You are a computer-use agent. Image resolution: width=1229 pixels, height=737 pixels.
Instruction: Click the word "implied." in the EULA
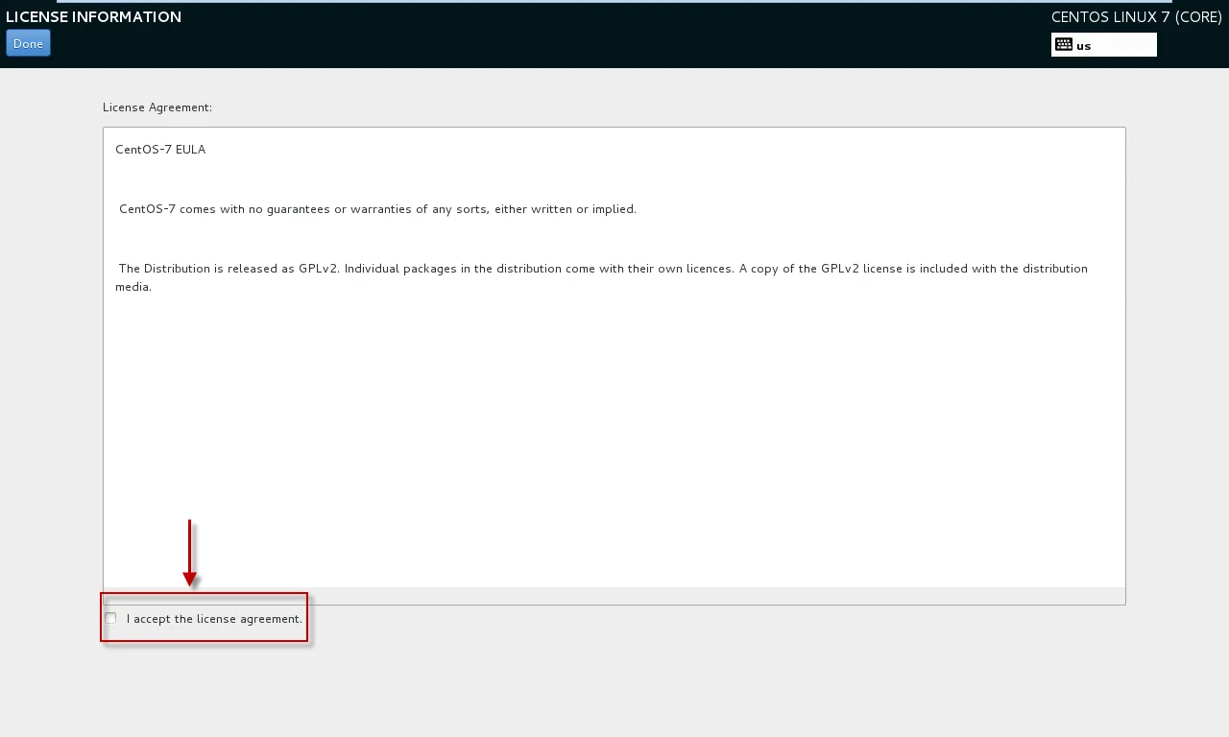[614, 209]
